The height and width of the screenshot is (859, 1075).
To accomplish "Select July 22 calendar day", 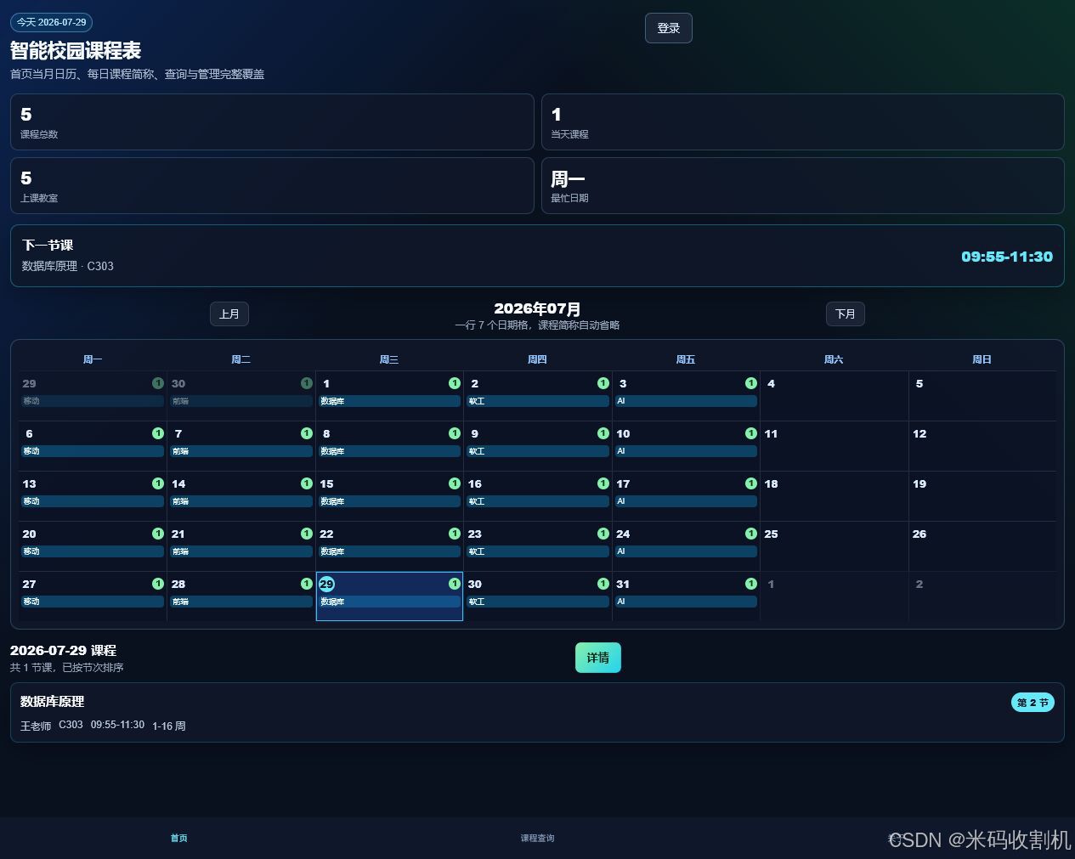I will coord(389,546).
